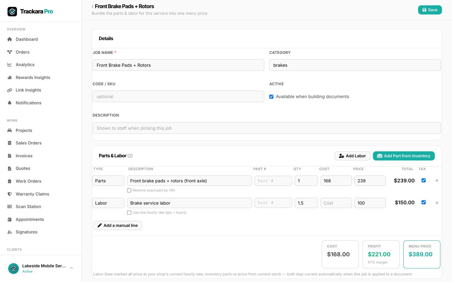Toggle tax checkbox on Parts row
The width and height of the screenshot is (452, 282).
pyautogui.click(x=423, y=180)
